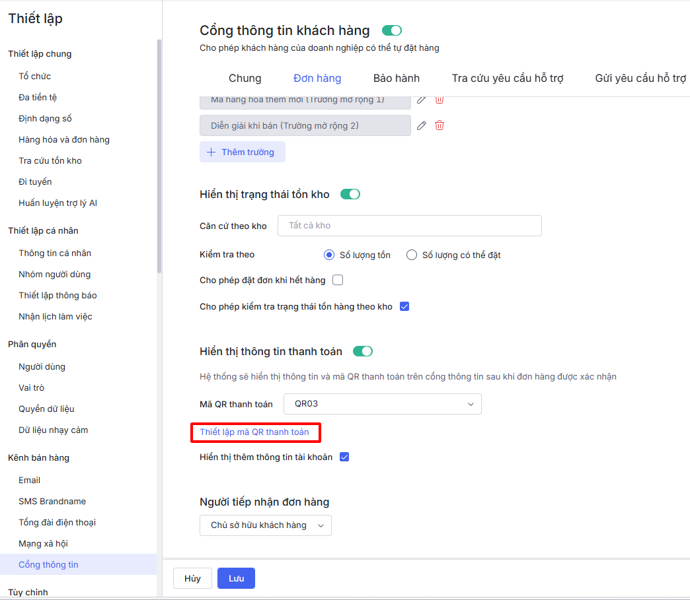Open the Chung tab
The width and height of the screenshot is (690, 600).
(x=245, y=79)
